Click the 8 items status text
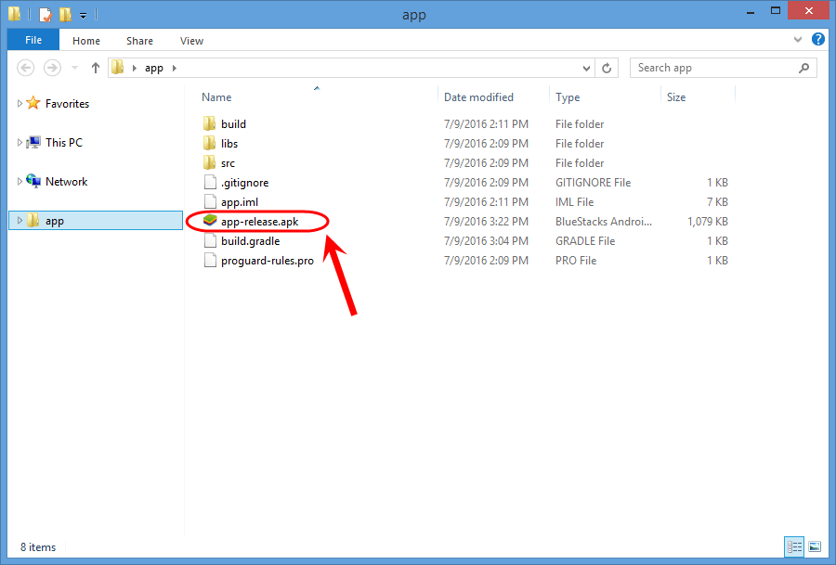 coord(38,547)
